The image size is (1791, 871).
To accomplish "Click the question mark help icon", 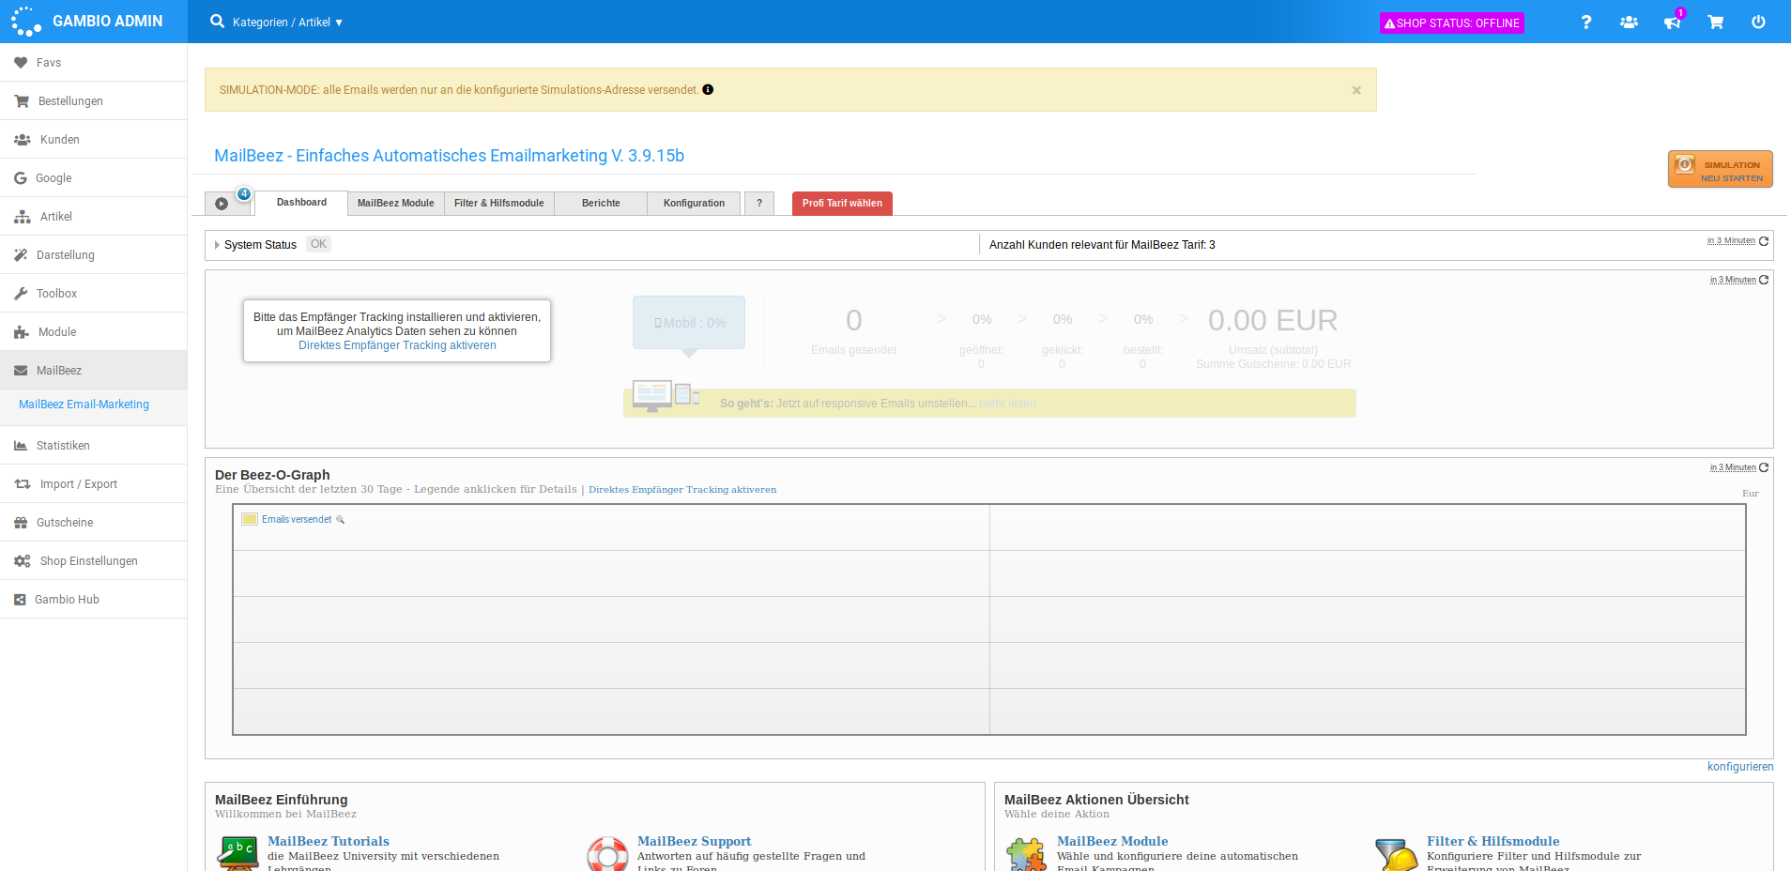I will [x=1585, y=22].
